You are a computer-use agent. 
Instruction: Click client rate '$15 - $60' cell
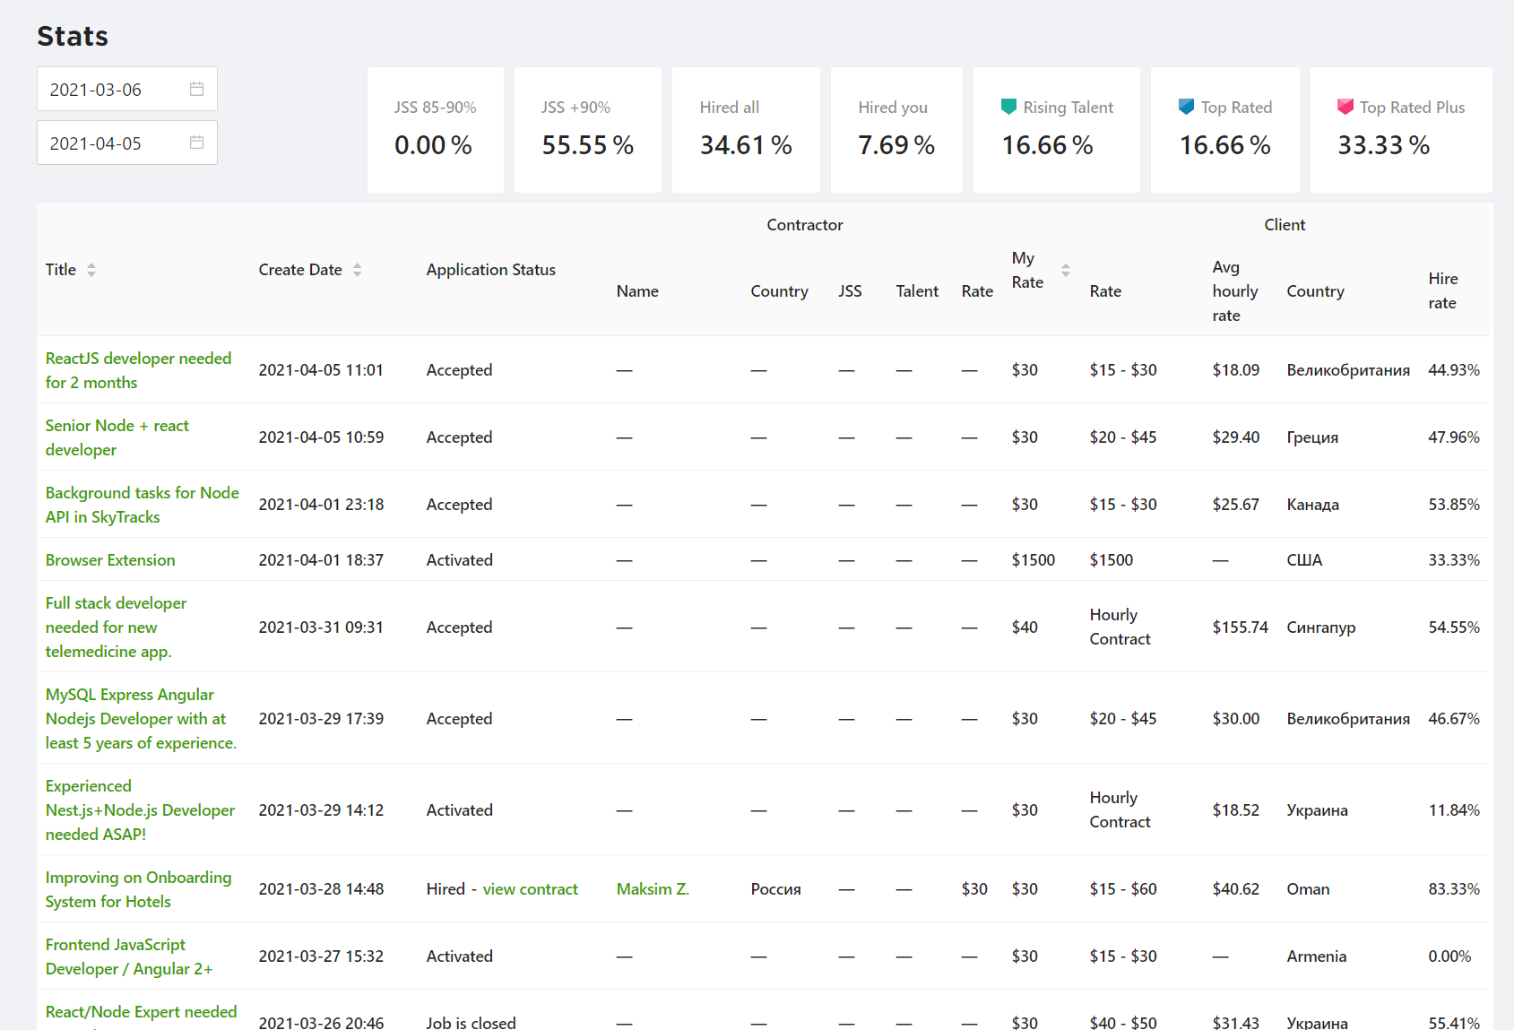click(1123, 889)
